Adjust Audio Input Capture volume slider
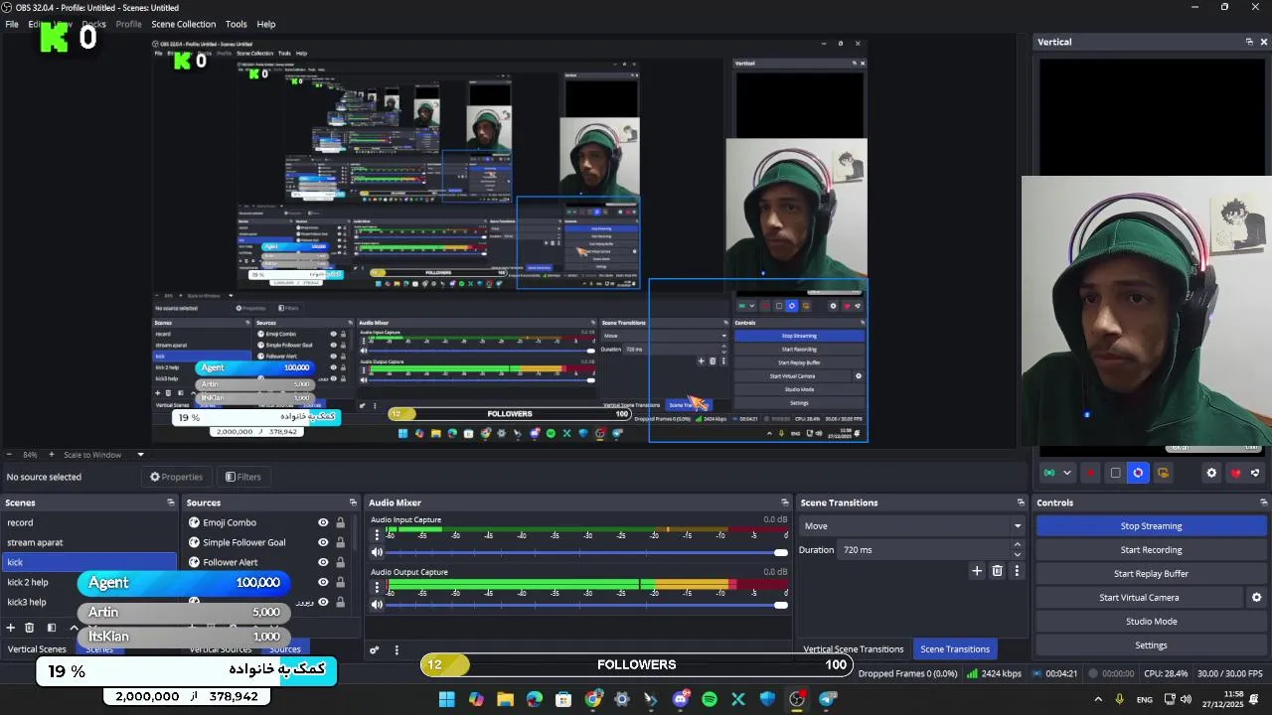The width and height of the screenshot is (1272, 715). click(x=586, y=552)
